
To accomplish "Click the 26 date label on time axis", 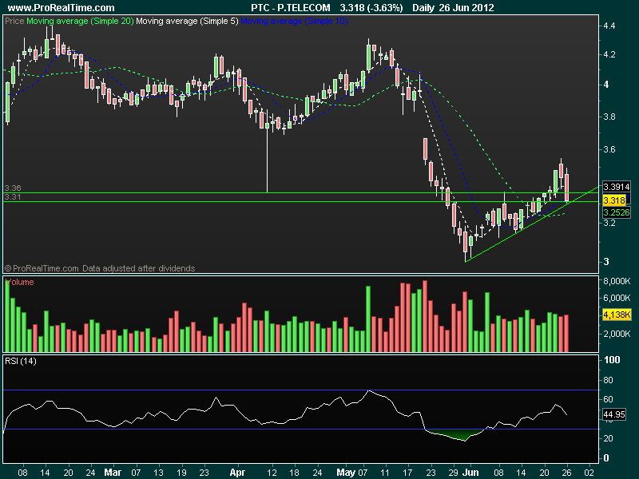I will pyautogui.click(x=567, y=473).
